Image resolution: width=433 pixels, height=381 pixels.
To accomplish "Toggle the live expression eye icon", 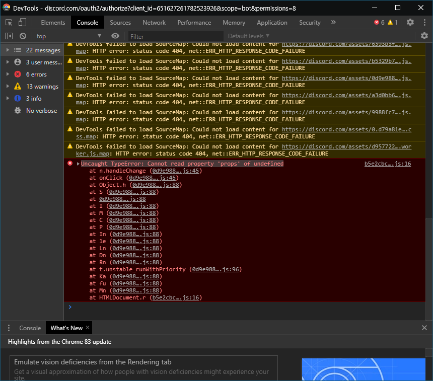I will [x=115, y=36].
